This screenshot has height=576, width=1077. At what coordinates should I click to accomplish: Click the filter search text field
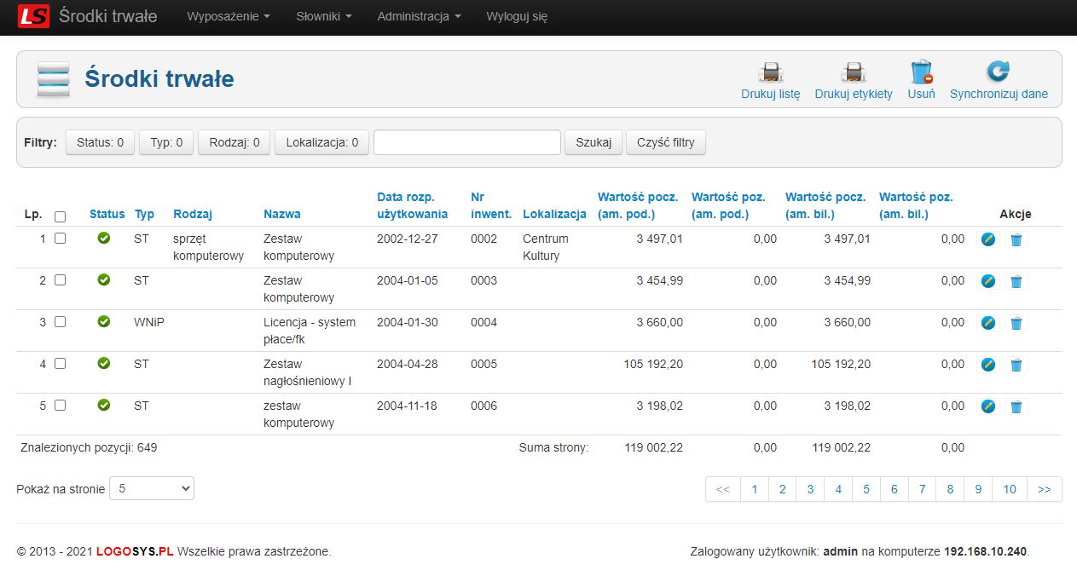pos(466,142)
